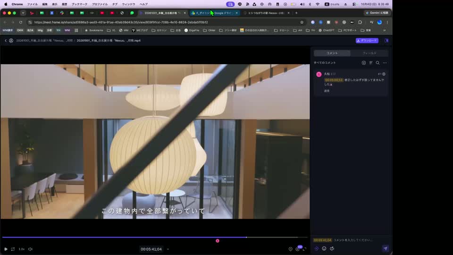
Task: Open the range marker pin icon
Action: click(290, 249)
